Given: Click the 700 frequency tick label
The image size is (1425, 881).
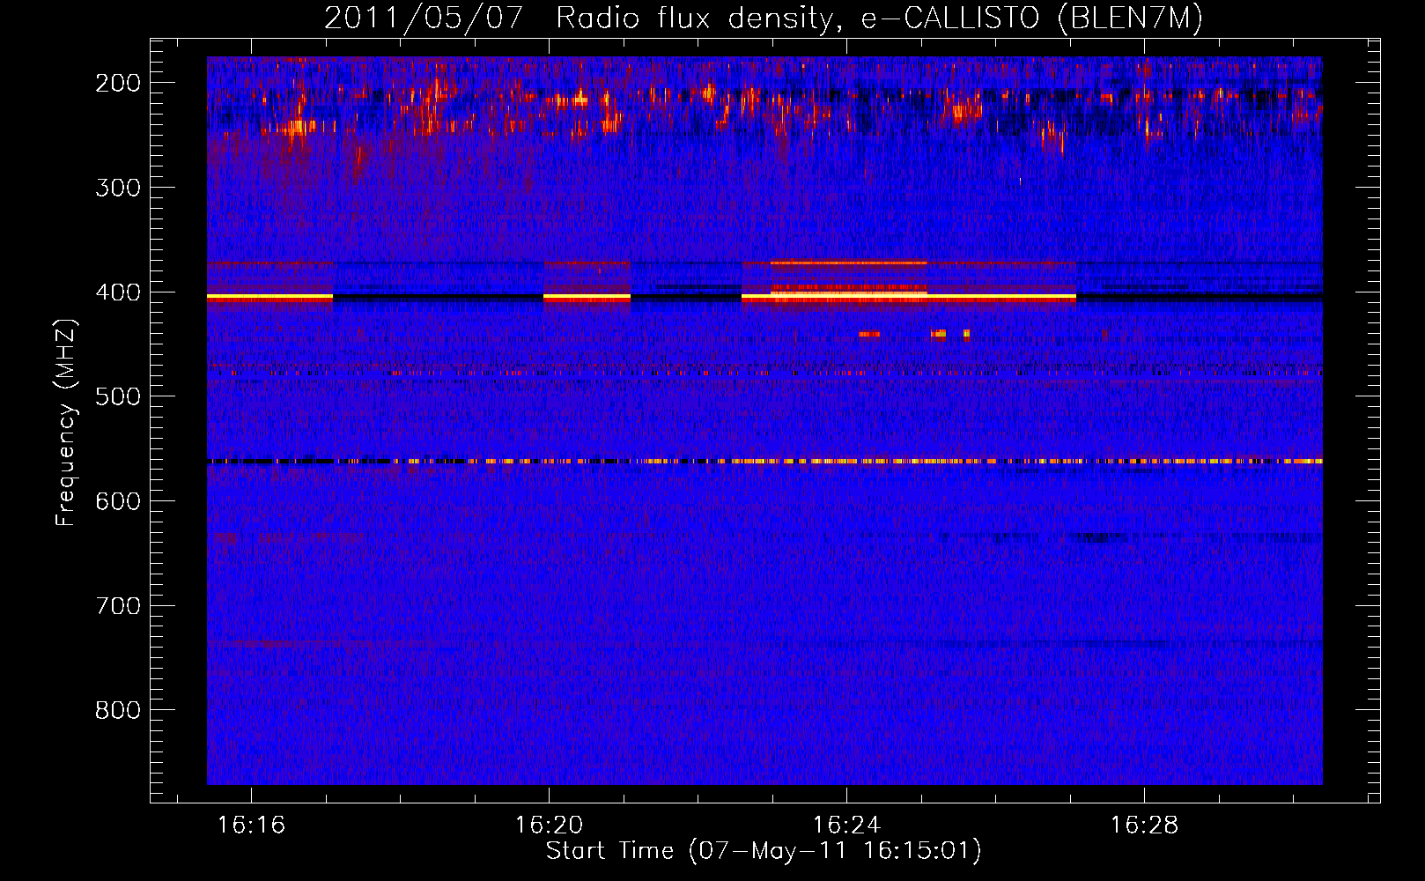Looking at the screenshot, I should [x=117, y=606].
